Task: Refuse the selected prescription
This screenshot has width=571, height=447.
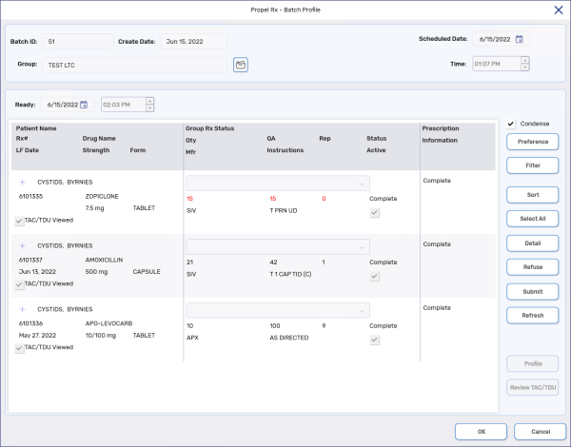Action: point(532,265)
